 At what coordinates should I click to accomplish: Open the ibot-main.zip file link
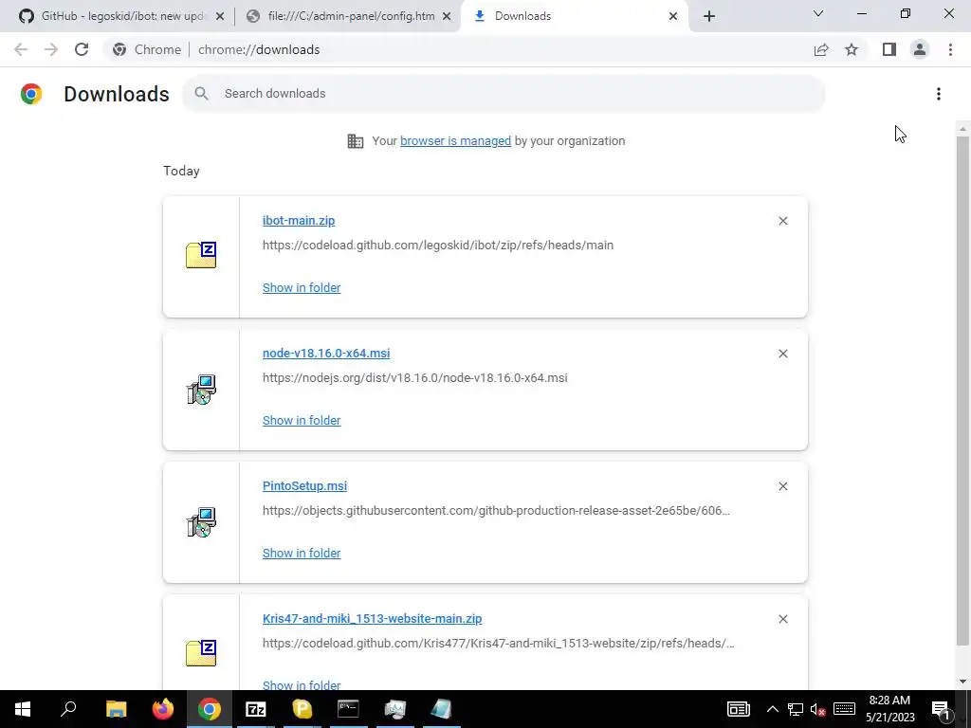click(x=299, y=220)
